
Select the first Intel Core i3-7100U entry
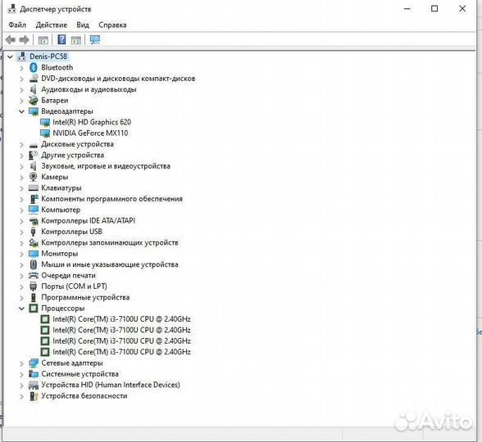point(121,319)
